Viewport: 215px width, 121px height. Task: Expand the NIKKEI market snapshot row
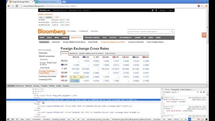pos(40,20)
